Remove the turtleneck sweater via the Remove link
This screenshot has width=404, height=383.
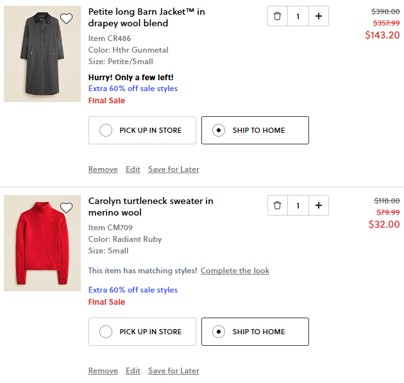click(103, 371)
